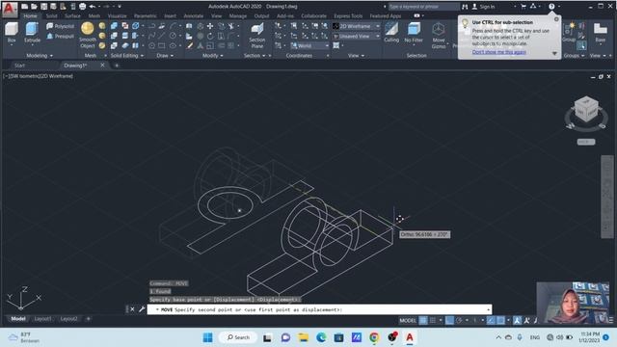Image resolution: width=617 pixels, height=347 pixels.
Task: Expand the Draw panel
Action: [165, 56]
